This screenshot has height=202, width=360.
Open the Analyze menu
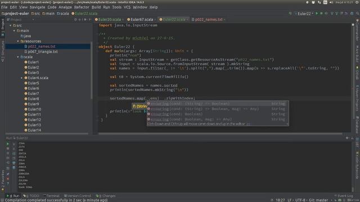(x=65, y=7)
